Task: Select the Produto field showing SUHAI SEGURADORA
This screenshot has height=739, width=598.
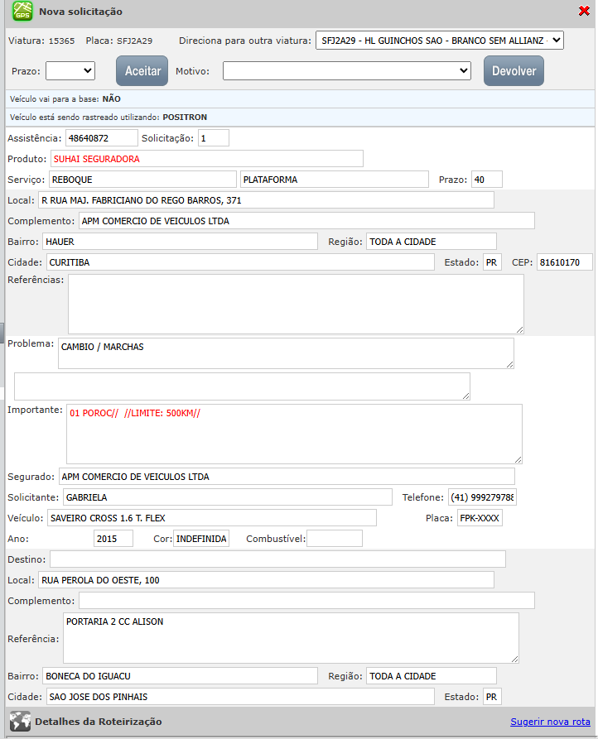Action: coord(206,159)
